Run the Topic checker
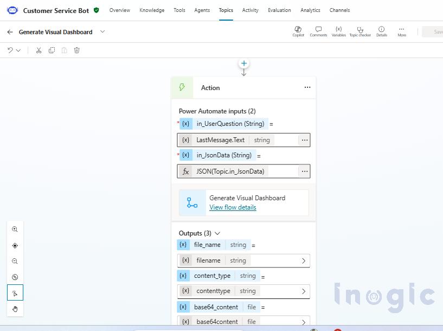Screen dimensions: 443x331 pyautogui.click(x=360, y=31)
